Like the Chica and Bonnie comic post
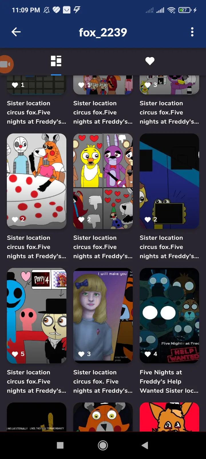 [x=81, y=219]
